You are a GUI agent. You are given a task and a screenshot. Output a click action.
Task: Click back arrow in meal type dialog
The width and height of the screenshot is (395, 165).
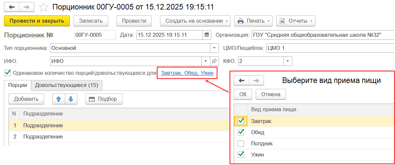pos(242,80)
